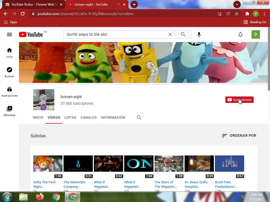This screenshot has width=270, height=202.
Task: Open the Reading list
Action: pos(255,22)
